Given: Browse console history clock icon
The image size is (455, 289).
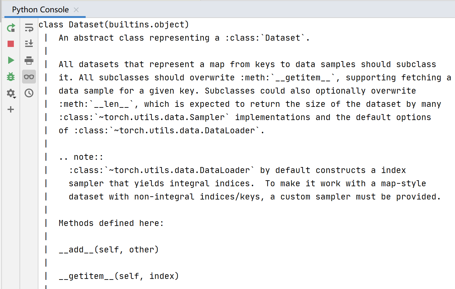Looking at the screenshot, I should click(x=29, y=93).
